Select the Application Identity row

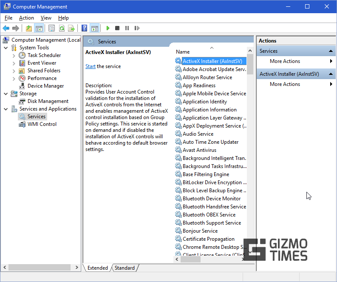[211, 102]
